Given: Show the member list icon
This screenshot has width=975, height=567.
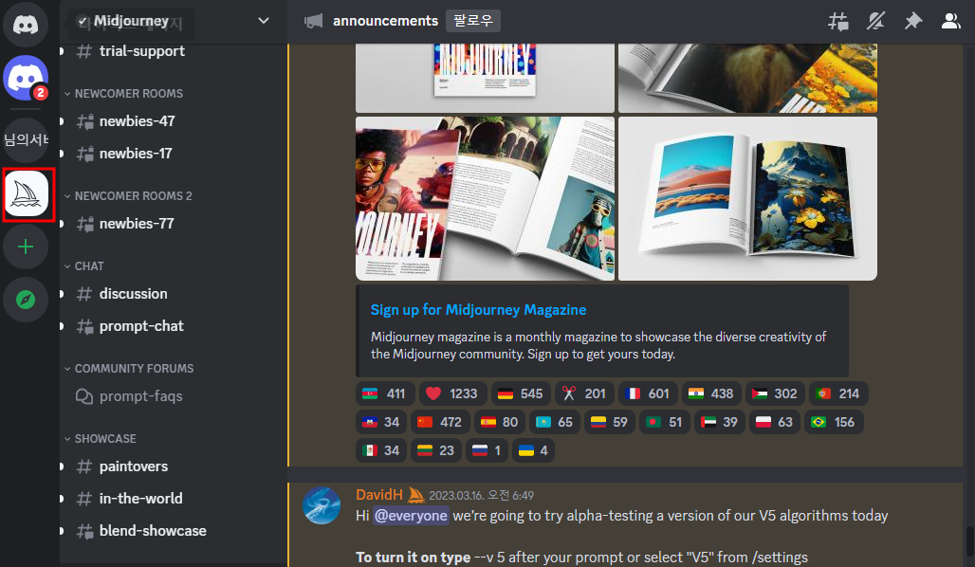Looking at the screenshot, I should click(x=950, y=21).
